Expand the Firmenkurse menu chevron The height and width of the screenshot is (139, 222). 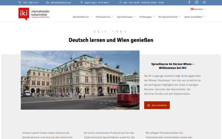tap(112, 17)
